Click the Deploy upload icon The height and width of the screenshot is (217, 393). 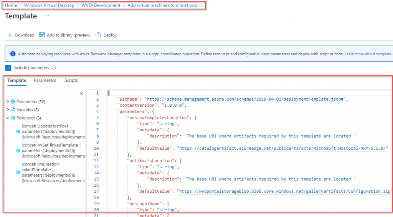[x=98, y=35]
